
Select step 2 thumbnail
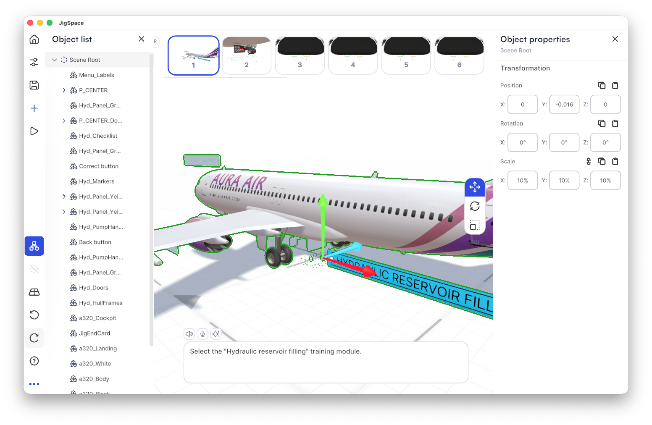tap(247, 55)
